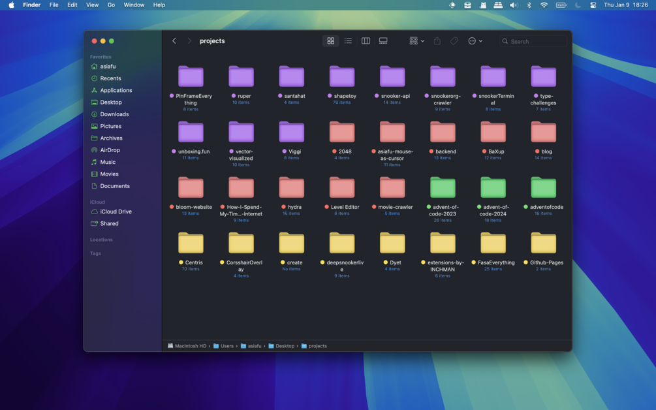Click the Bluetooth menu bar icon
Screen dimensions: 656x410
tap(529, 5)
